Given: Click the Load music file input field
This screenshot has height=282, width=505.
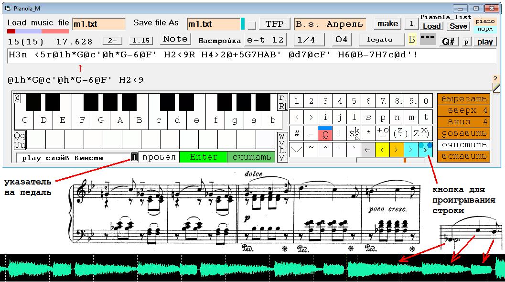Looking at the screenshot, I should pyautogui.click(x=99, y=24).
